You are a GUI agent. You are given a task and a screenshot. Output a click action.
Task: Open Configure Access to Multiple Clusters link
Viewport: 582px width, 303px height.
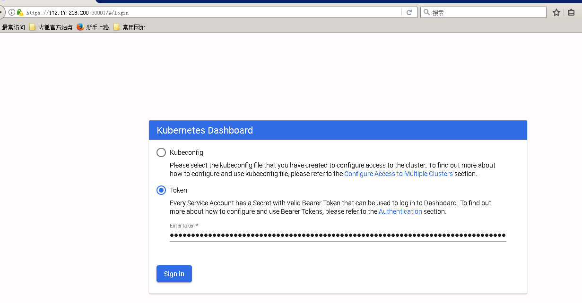(x=399, y=174)
